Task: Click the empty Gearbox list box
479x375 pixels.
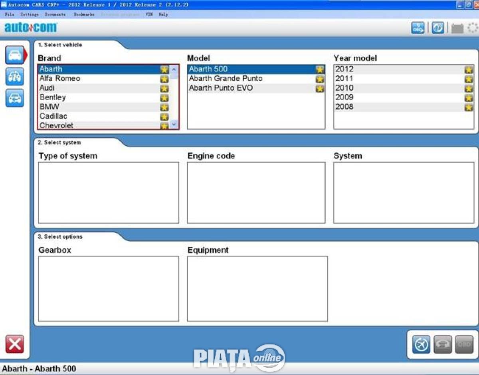Action: (x=109, y=289)
